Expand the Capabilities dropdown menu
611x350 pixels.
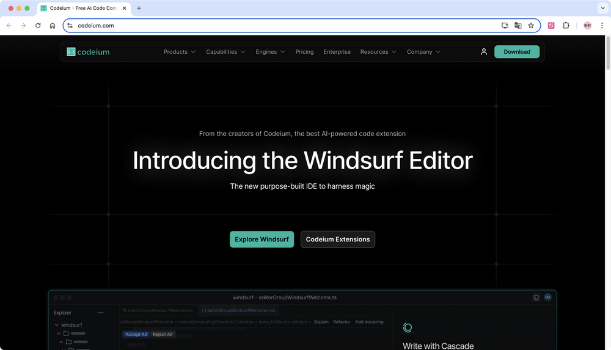[x=225, y=52]
